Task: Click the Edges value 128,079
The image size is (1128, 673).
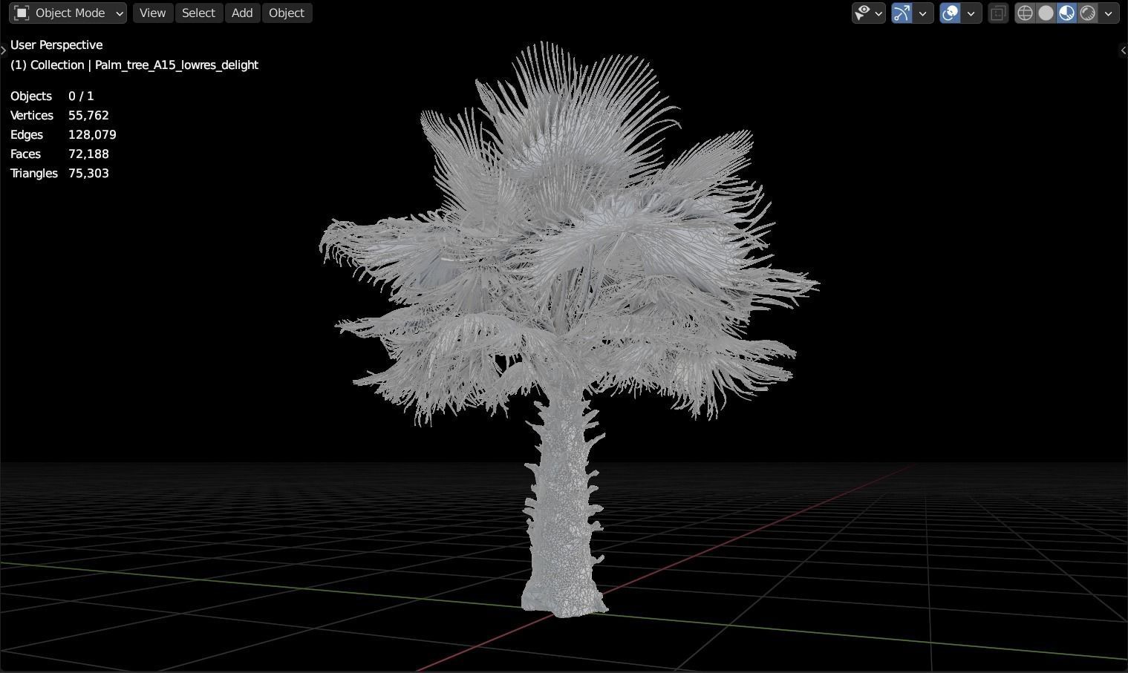Action: (92, 134)
